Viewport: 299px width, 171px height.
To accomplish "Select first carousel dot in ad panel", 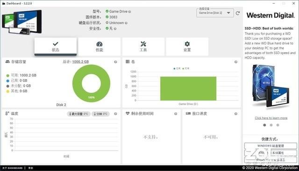I will (264, 125).
